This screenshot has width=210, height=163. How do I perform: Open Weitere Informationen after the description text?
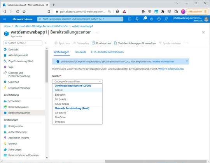pos(171,69)
